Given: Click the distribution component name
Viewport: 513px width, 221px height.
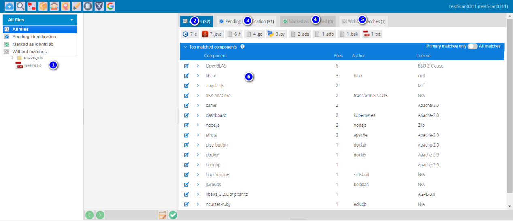Looking at the screenshot, I should tap(217, 145).
